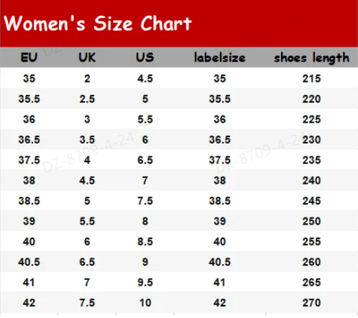Select labelsize 37.5 cell
The height and width of the screenshot is (318, 358).
[x=220, y=160]
